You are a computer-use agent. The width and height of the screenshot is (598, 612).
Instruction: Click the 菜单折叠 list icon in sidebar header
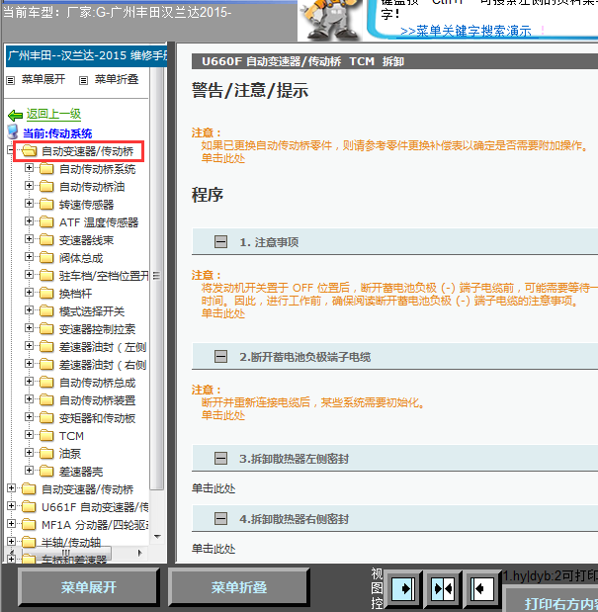pos(83,80)
